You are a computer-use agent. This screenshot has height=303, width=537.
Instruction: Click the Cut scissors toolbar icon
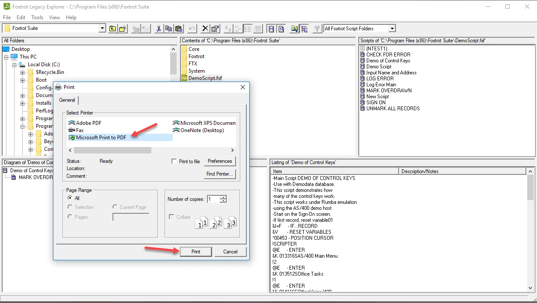click(x=159, y=29)
